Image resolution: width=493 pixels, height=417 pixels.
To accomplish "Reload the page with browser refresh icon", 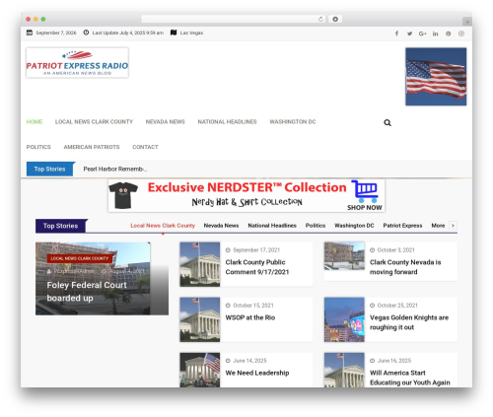I will [x=320, y=20].
